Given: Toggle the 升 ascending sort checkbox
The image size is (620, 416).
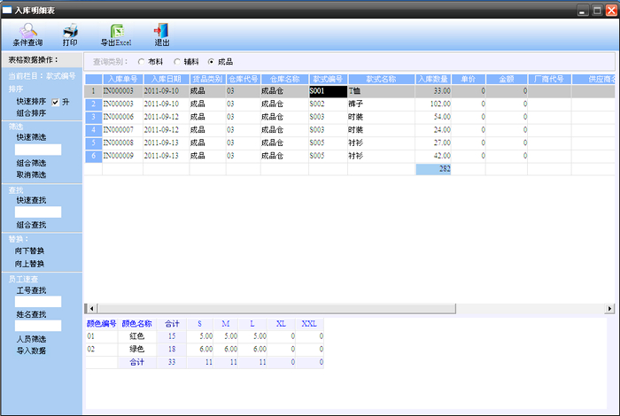Looking at the screenshot, I should coord(56,102).
